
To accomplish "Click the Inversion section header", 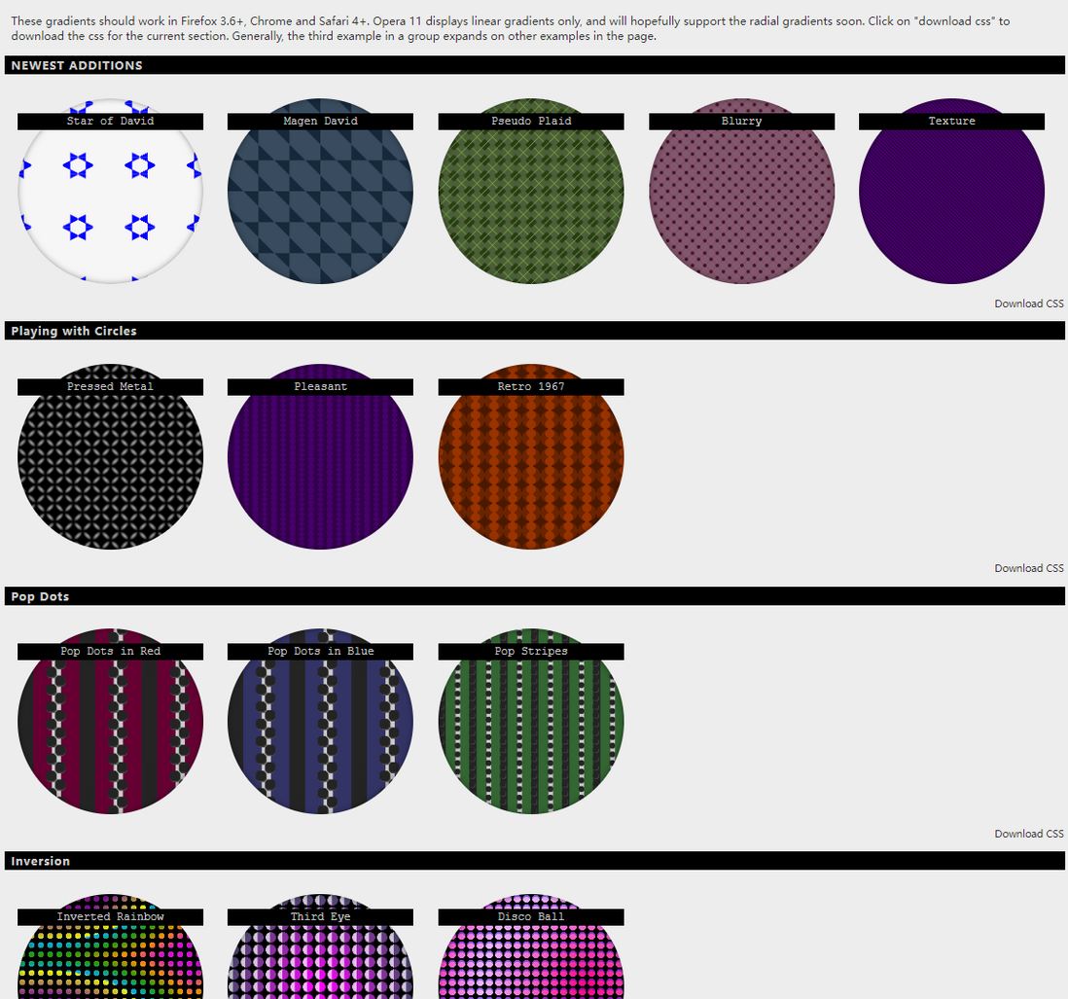I will click(535, 861).
